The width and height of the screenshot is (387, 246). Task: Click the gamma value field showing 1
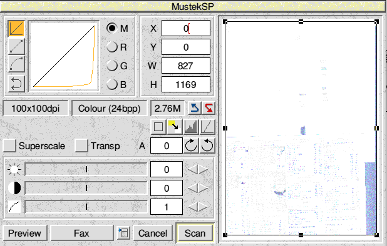point(167,207)
